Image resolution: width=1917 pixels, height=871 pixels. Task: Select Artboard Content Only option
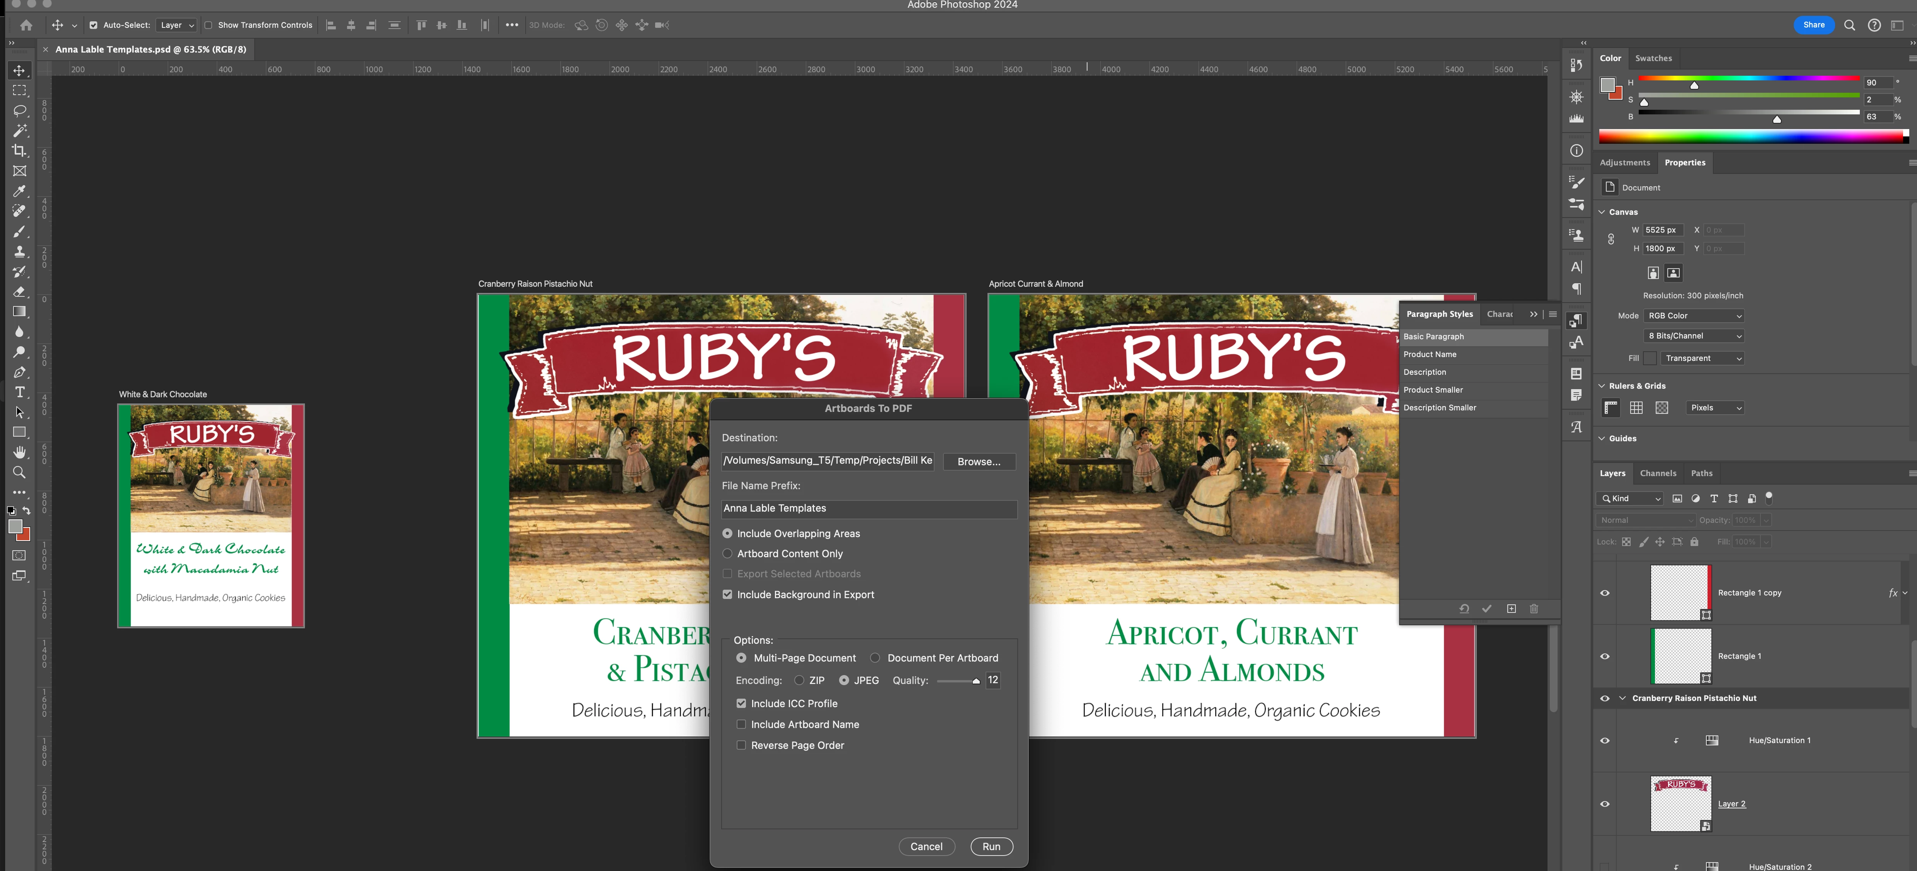click(x=727, y=553)
